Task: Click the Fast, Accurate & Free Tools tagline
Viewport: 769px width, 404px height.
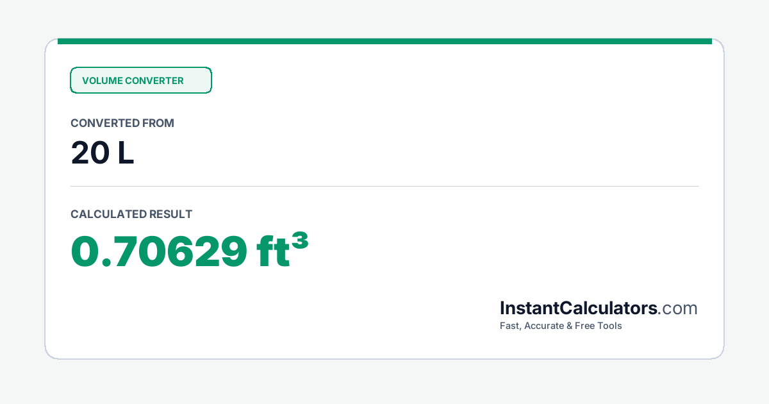Action: click(x=561, y=326)
